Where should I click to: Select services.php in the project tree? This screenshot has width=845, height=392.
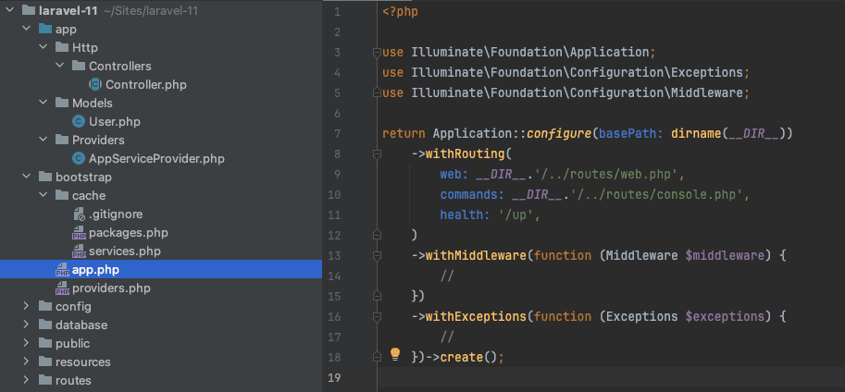click(x=125, y=251)
